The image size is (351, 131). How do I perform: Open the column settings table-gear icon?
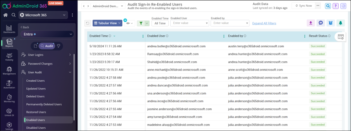point(340,37)
